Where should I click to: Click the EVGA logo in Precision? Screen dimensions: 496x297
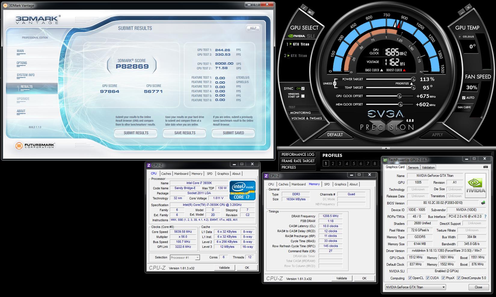click(x=386, y=114)
